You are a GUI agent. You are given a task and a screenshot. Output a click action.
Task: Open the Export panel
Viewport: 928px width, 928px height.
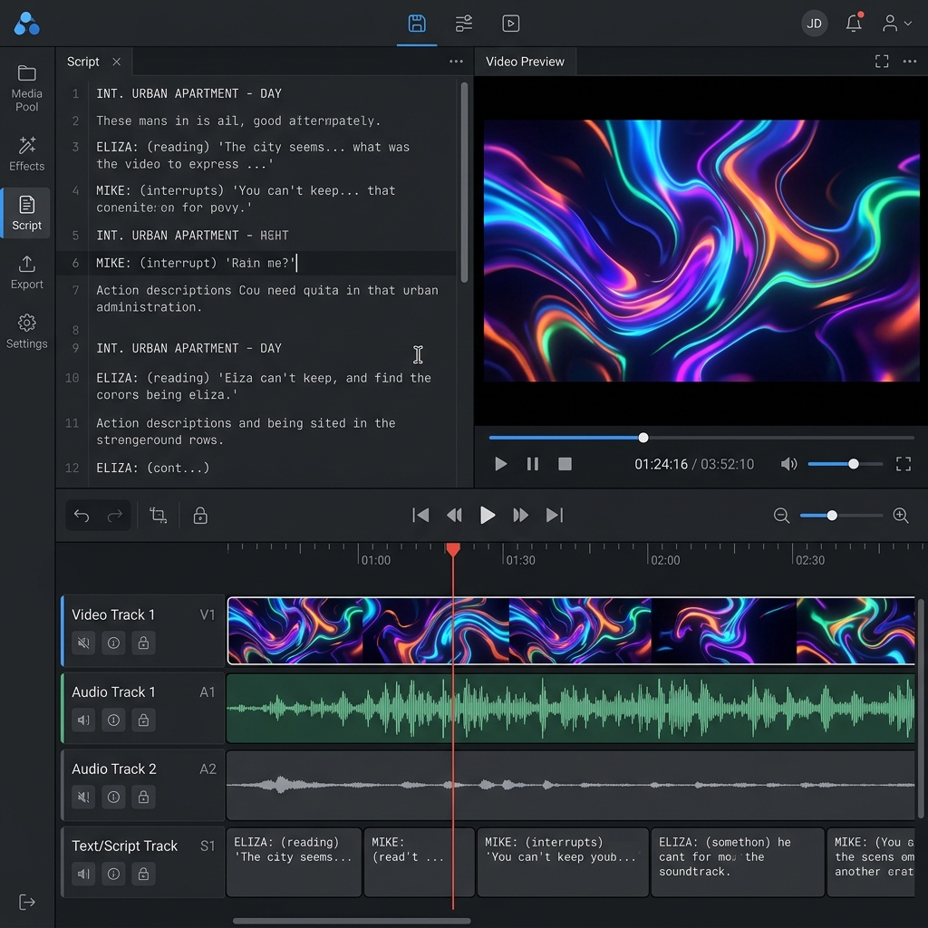(x=26, y=272)
